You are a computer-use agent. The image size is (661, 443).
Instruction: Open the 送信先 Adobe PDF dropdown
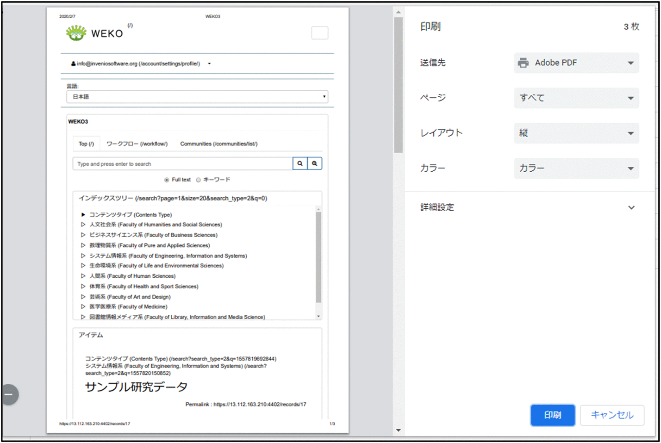(x=576, y=63)
